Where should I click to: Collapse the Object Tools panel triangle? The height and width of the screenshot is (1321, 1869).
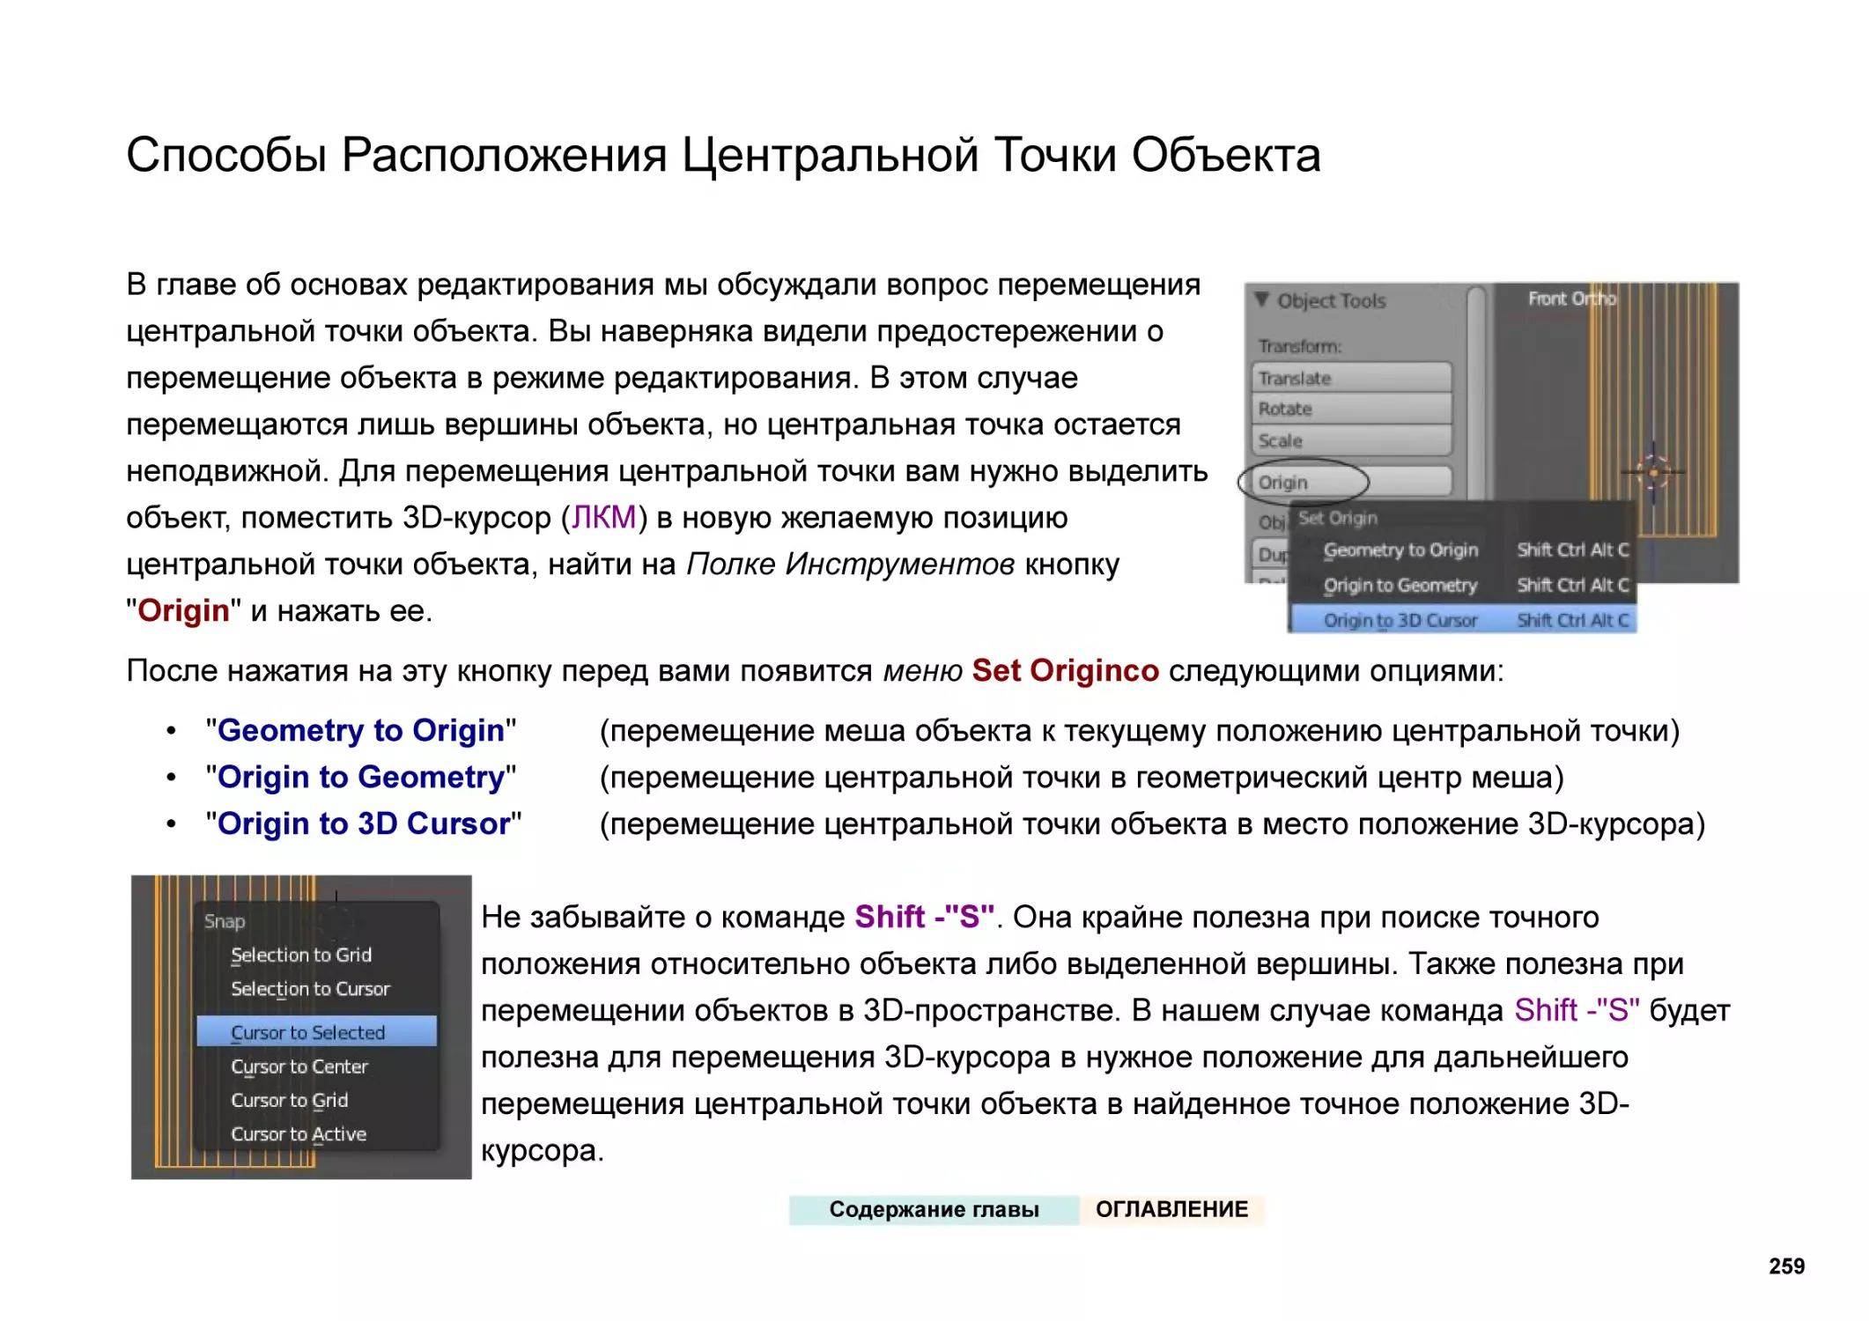pyautogui.click(x=1262, y=299)
